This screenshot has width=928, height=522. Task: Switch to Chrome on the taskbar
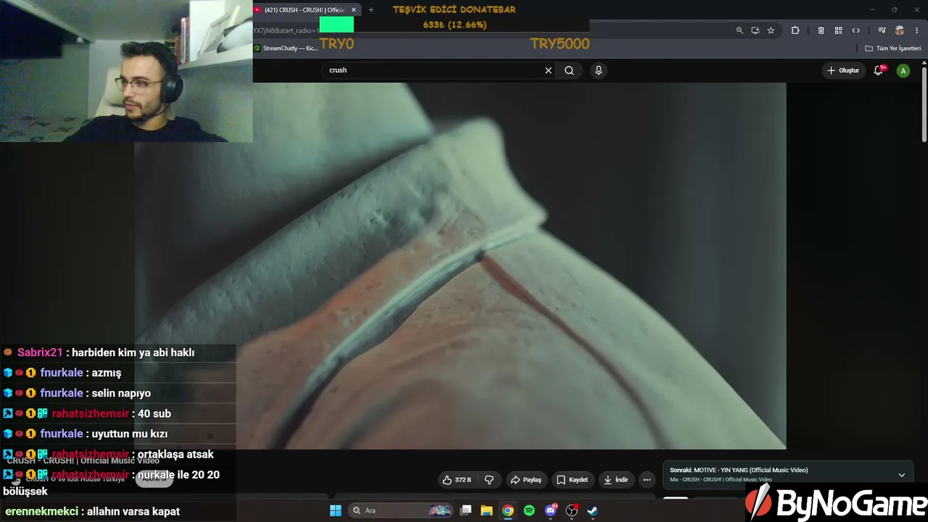tap(508, 510)
